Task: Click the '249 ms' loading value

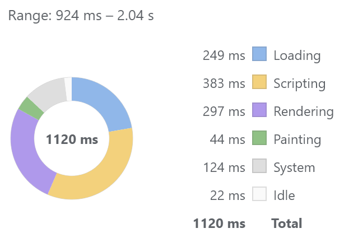Action: click(x=224, y=55)
